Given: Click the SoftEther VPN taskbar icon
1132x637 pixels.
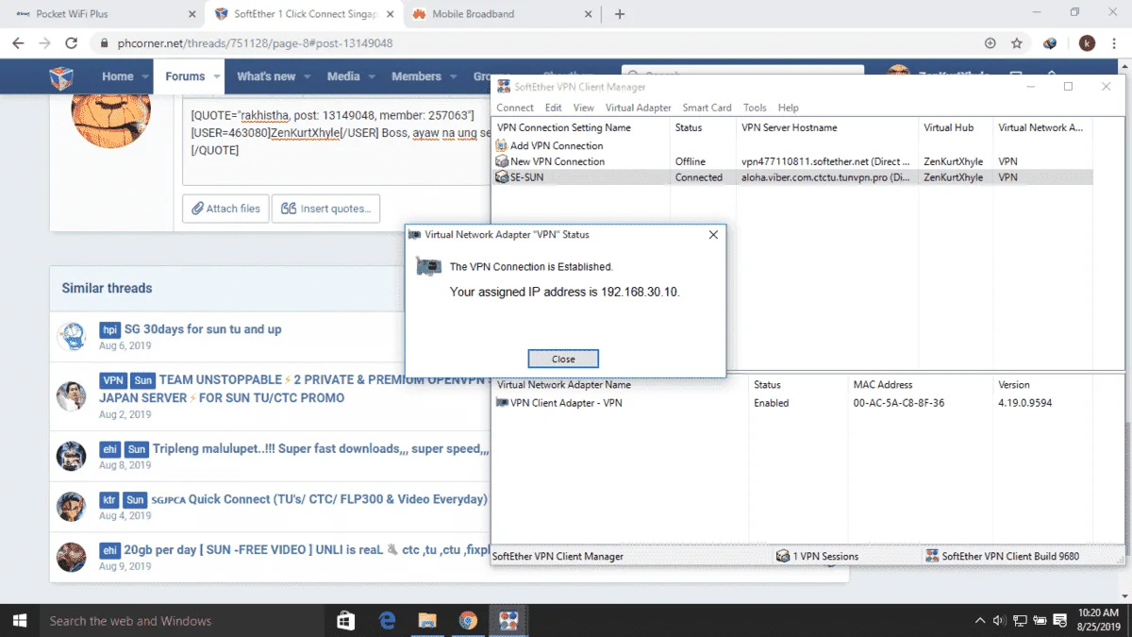Looking at the screenshot, I should coord(508,620).
